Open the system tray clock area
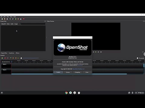 pyautogui.click(x=141, y=93)
